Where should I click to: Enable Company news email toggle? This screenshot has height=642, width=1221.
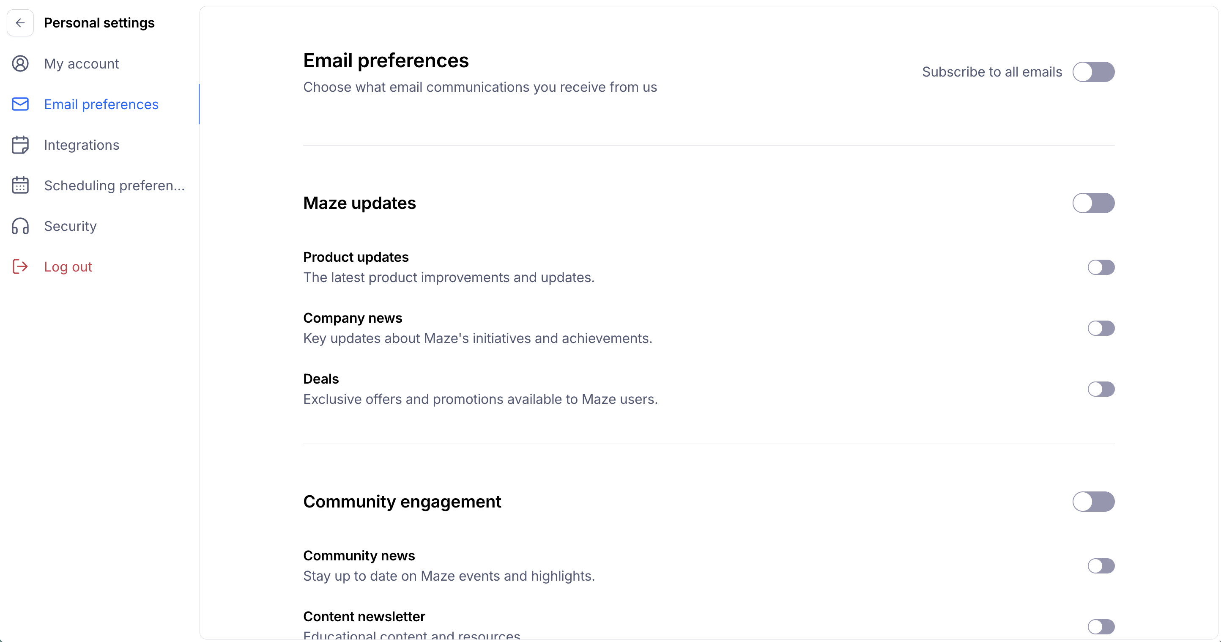tap(1101, 328)
